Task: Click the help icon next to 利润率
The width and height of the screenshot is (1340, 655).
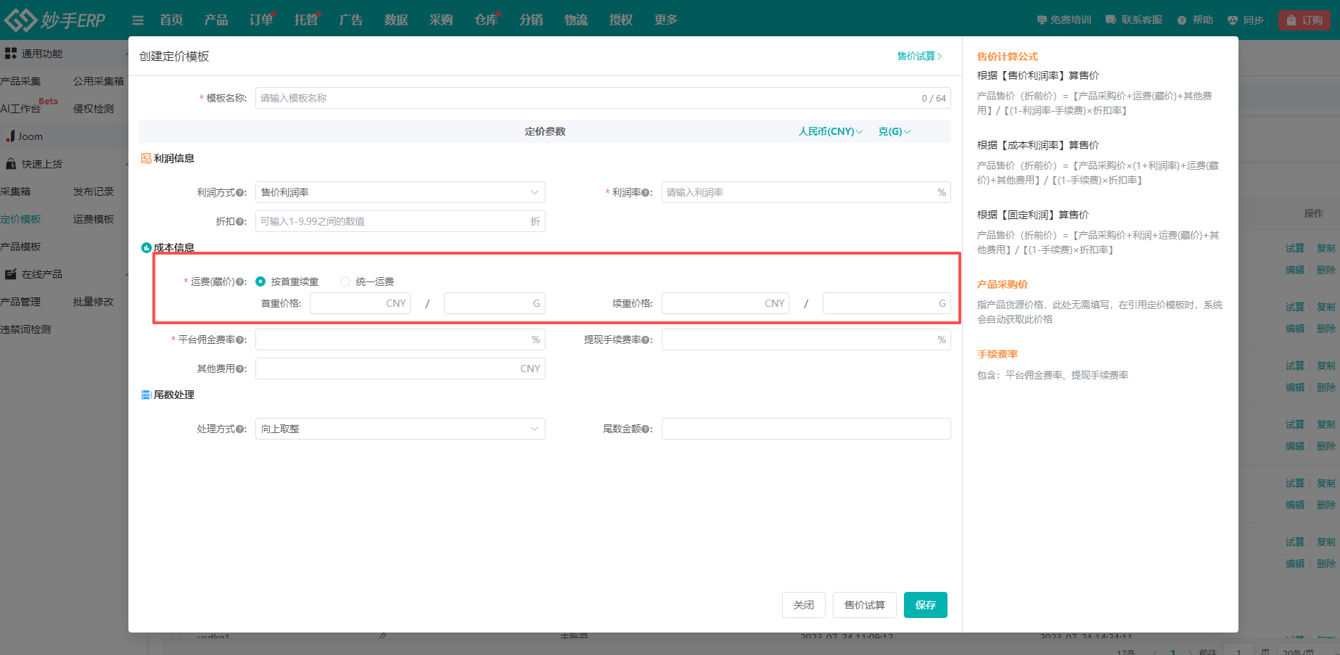Action: point(646,193)
